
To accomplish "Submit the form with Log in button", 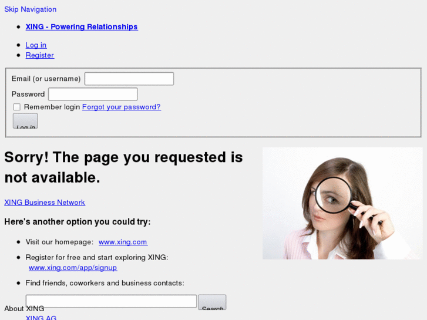I will tap(25, 121).
